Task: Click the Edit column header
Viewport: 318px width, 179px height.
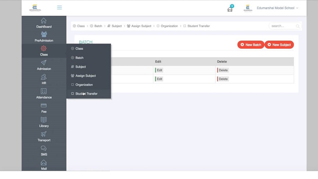Action: [x=158, y=62]
